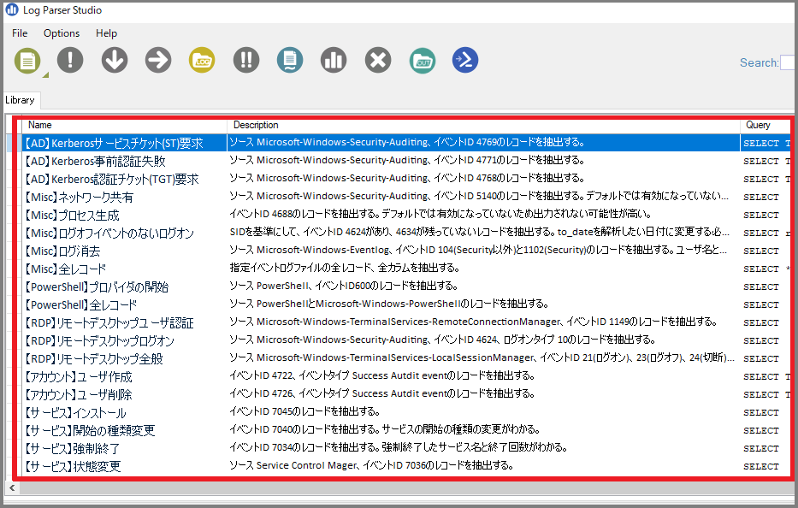Click the right arrow export icon
The height and width of the screenshot is (508, 798).
158,60
